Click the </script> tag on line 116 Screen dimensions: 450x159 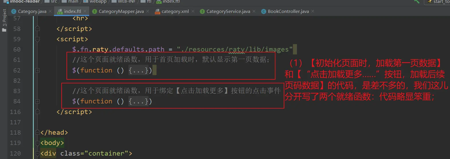click(74, 112)
